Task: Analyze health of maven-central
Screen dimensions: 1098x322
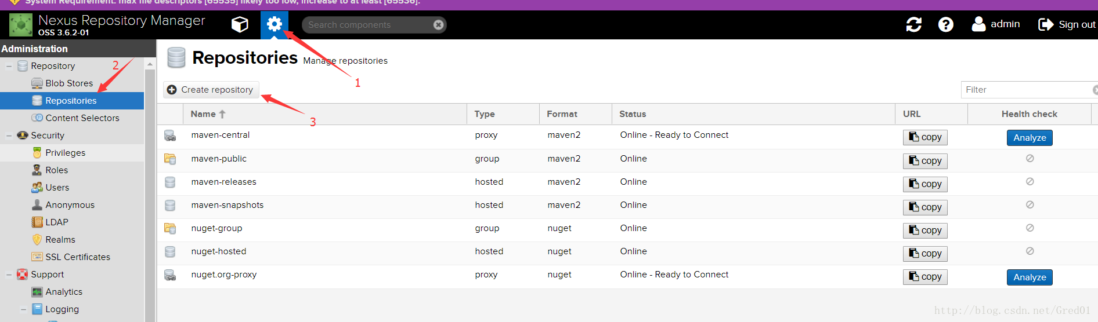Action: pyautogui.click(x=1030, y=138)
